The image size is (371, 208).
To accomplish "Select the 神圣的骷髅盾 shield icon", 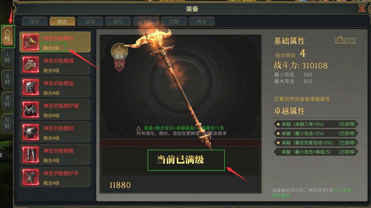I will (x=30, y=65).
